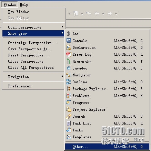Viewport: 151px width, 151px height.
Task: Choose Save Perspective As... entry
Action: 33,49
